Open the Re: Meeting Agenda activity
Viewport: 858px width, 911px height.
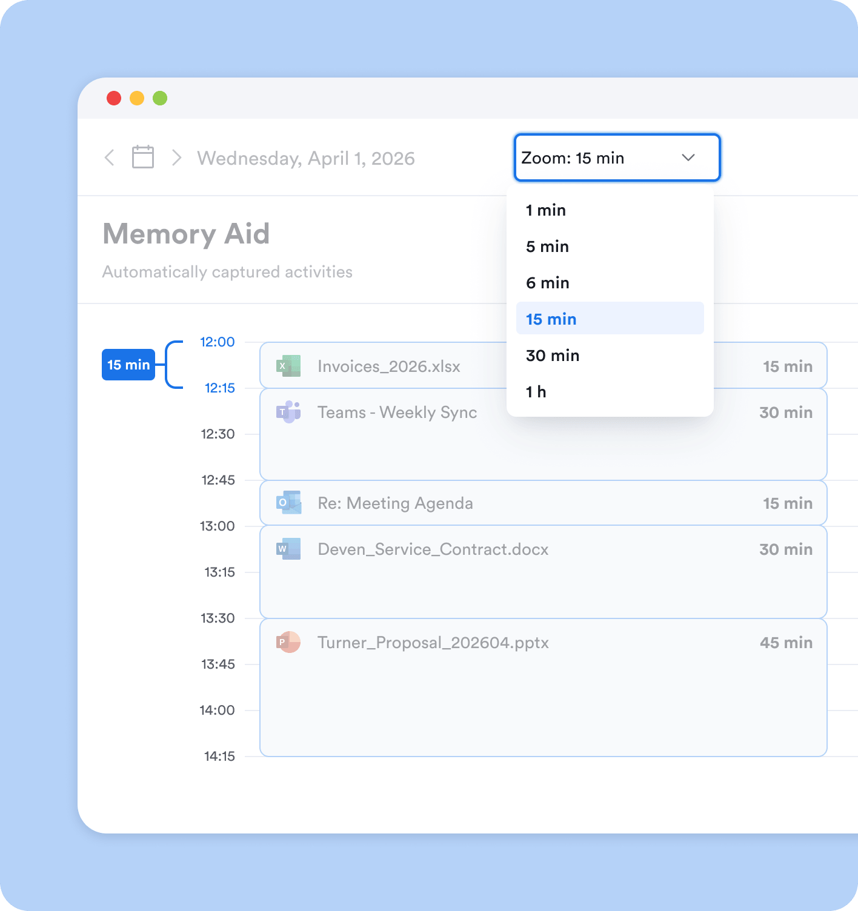tap(544, 503)
